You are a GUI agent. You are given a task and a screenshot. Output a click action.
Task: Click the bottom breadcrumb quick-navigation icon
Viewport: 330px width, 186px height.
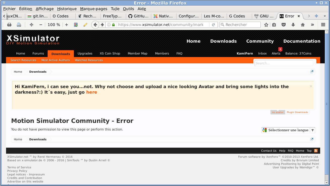tap(312, 139)
